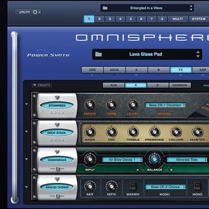
Task: Select the AUX rack tab
Action: click(113, 85)
